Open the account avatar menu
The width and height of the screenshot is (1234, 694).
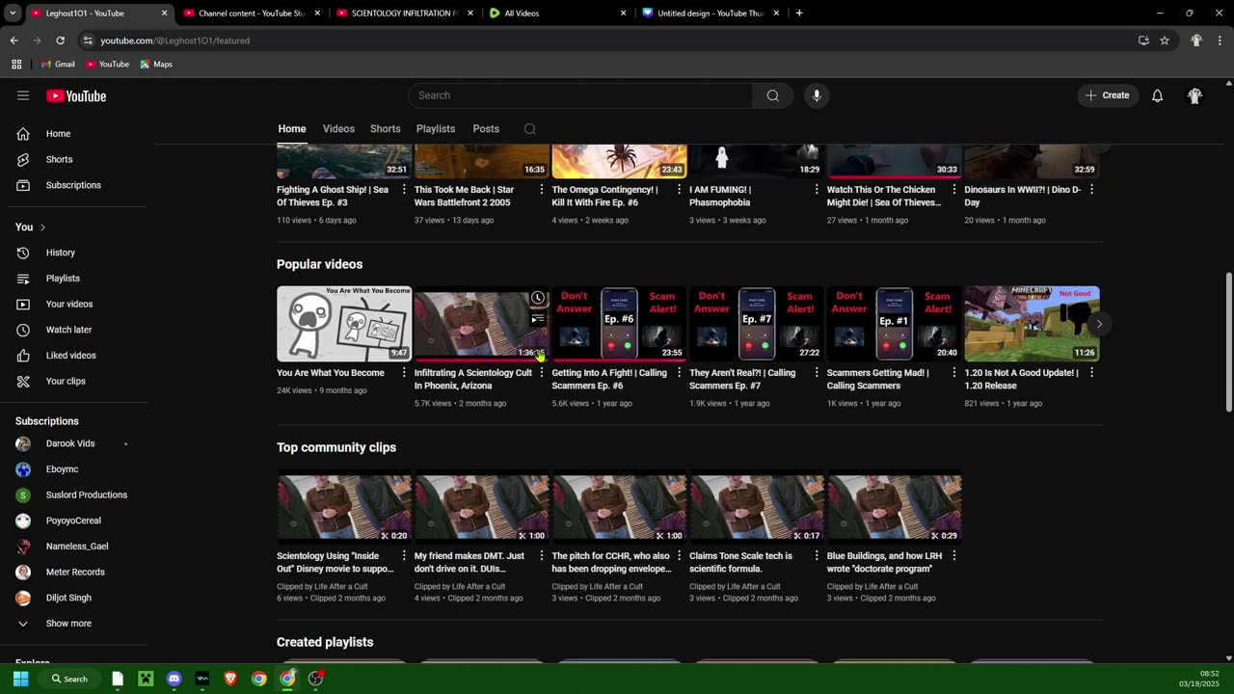[x=1194, y=95]
